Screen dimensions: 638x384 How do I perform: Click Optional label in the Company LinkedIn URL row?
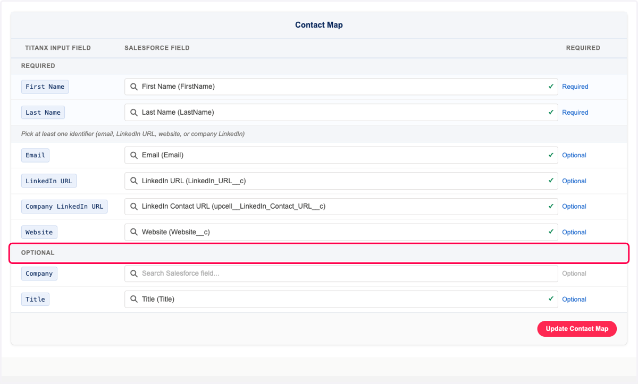click(574, 207)
